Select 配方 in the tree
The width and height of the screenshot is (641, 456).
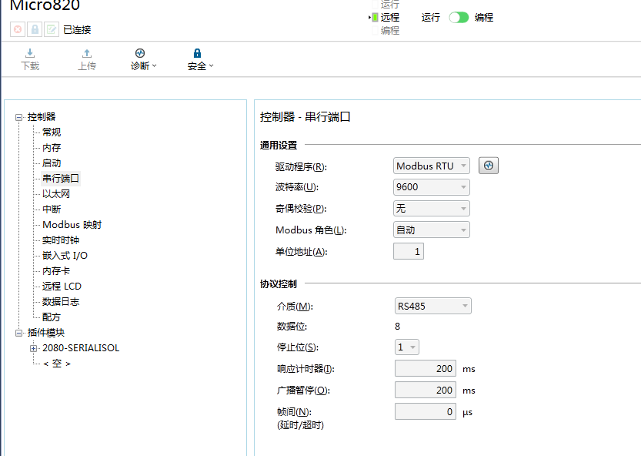[52, 317]
